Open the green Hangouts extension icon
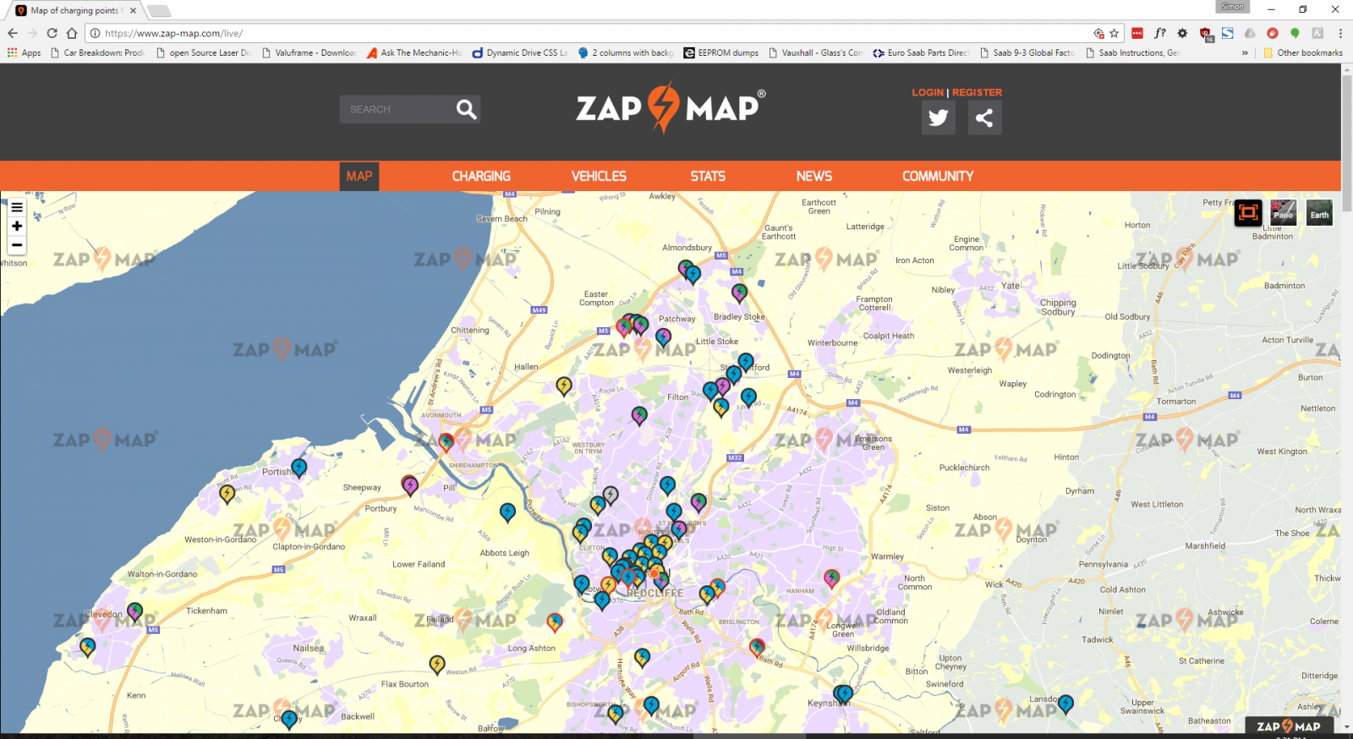1353x739 pixels. pyautogui.click(x=1295, y=33)
